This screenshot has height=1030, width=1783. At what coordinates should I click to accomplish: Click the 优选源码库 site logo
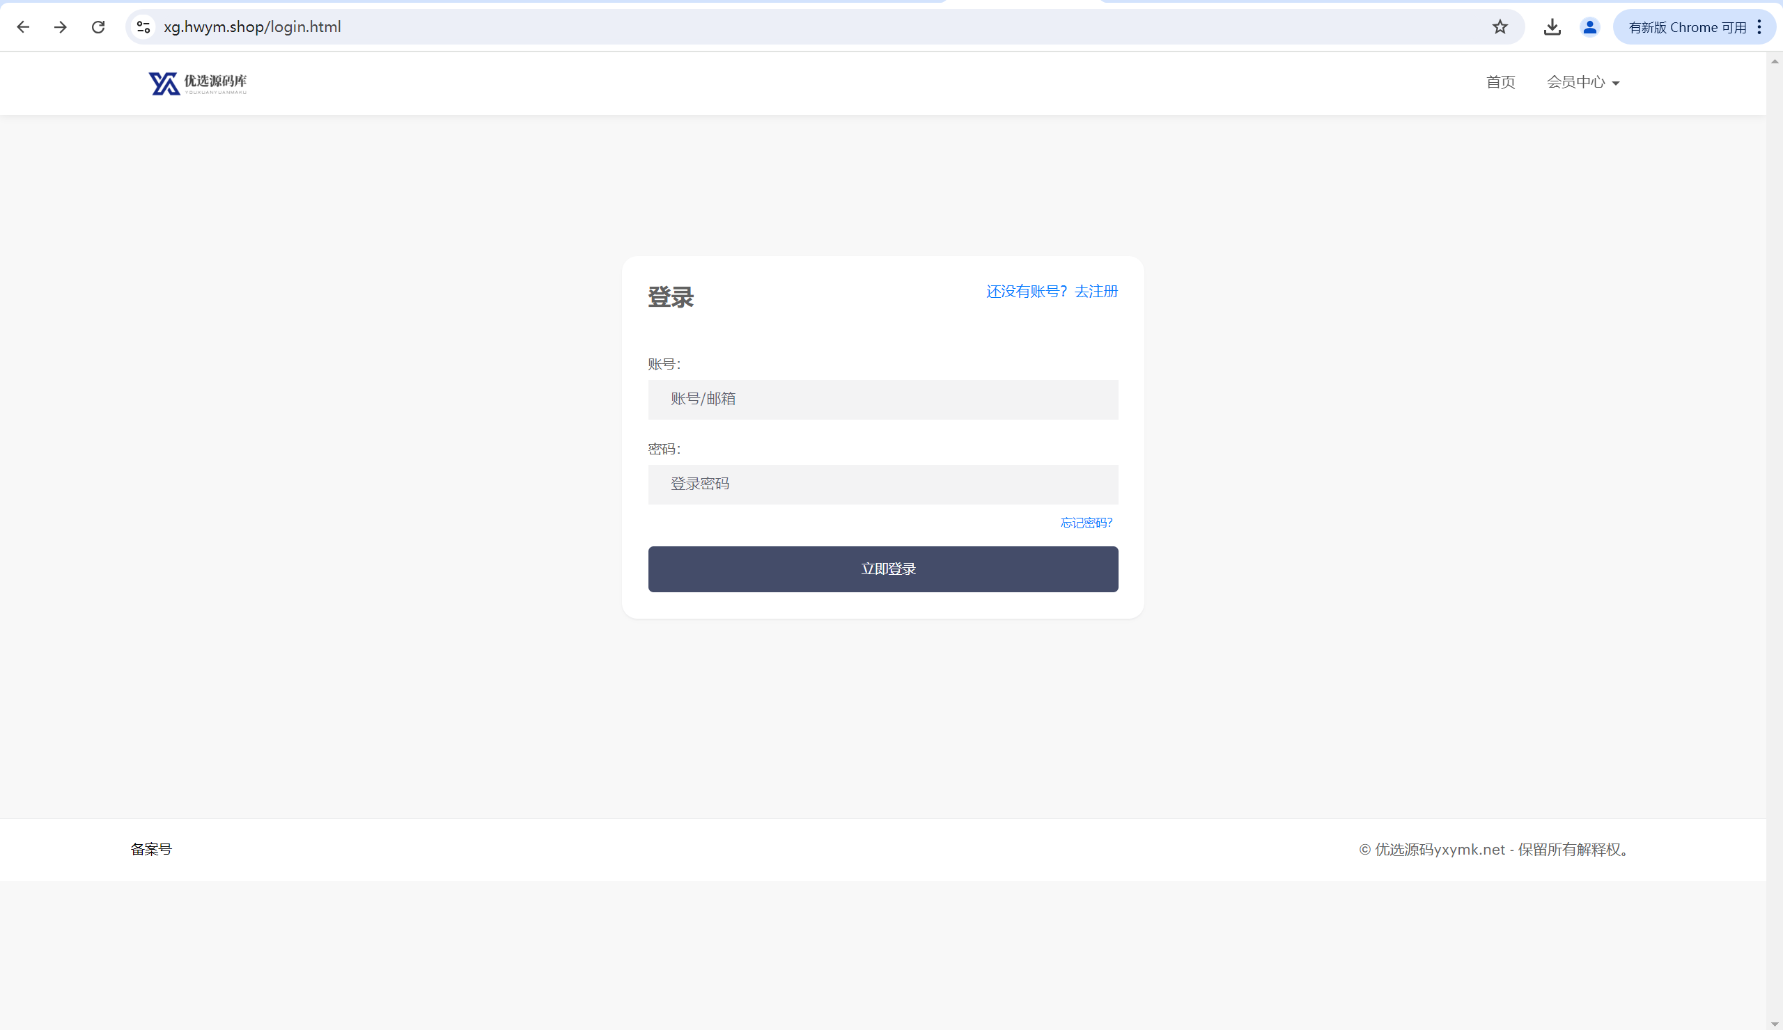(197, 83)
